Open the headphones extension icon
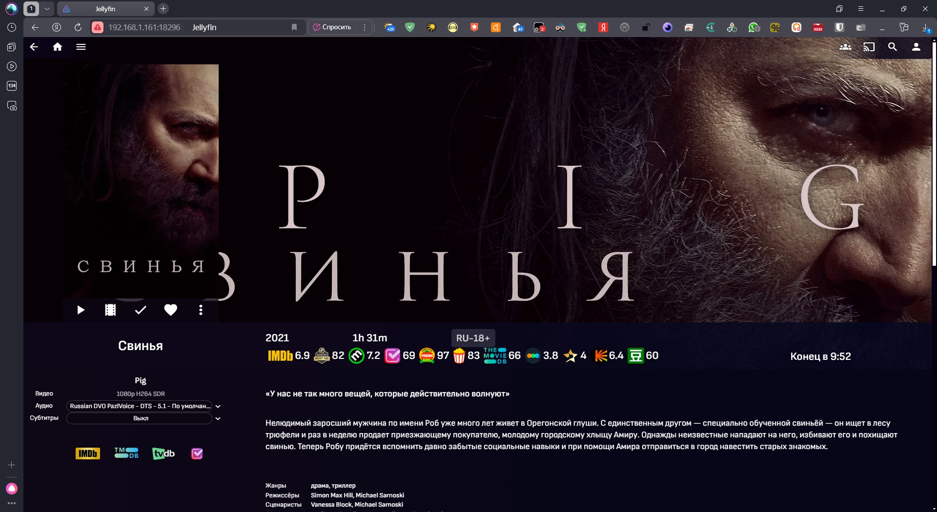The image size is (937, 512). point(796,27)
